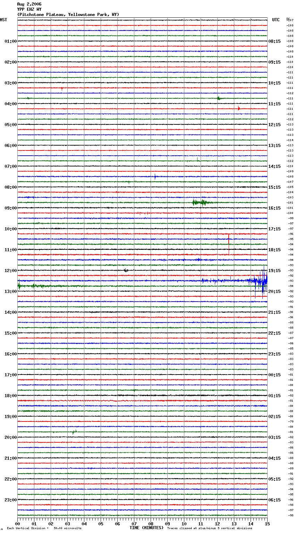Click minute axis tick label '02'
This screenshot has height=533, width=295.
(51, 524)
